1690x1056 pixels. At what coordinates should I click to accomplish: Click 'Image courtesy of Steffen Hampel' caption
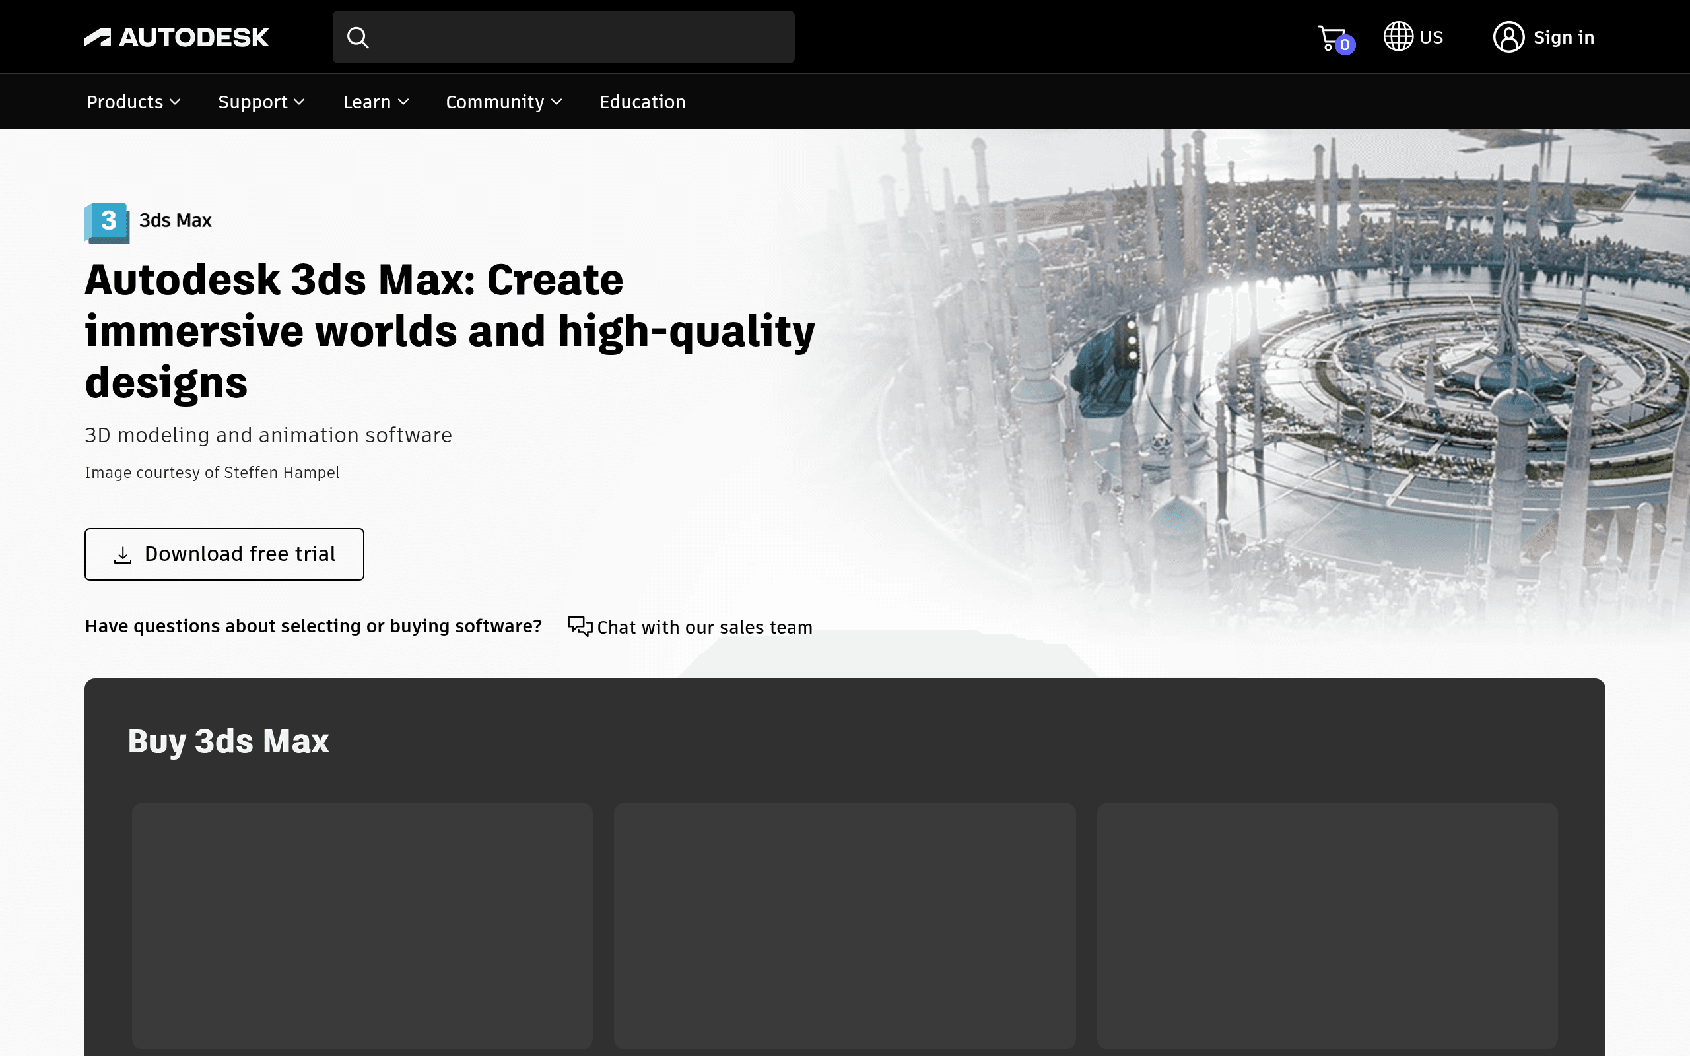pos(213,473)
